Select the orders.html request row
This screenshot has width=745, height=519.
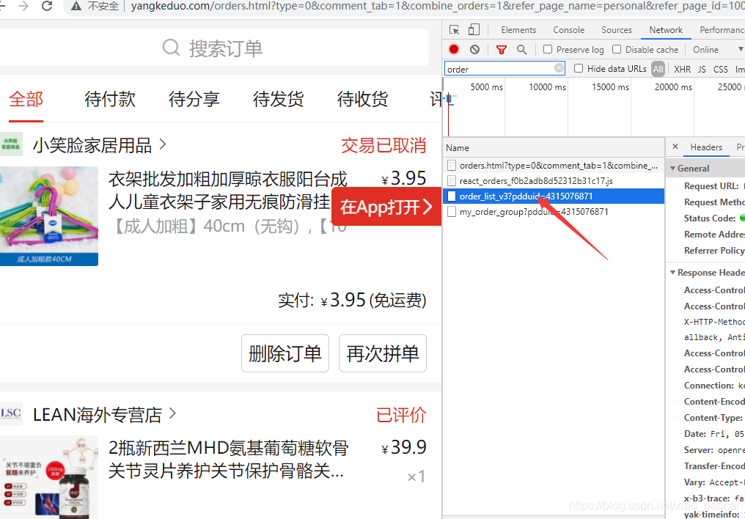pyautogui.click(x=554, y=165)
